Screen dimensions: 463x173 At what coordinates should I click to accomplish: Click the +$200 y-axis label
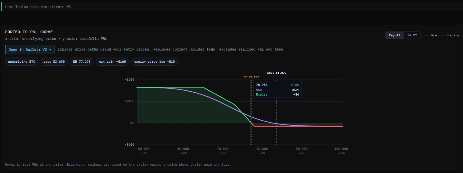129,79
